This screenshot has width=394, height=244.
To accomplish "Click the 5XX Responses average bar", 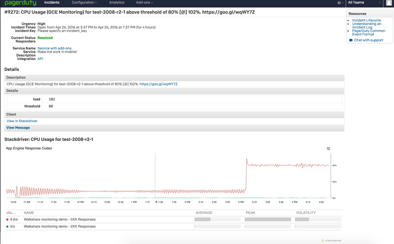I will tap(217, 219).
